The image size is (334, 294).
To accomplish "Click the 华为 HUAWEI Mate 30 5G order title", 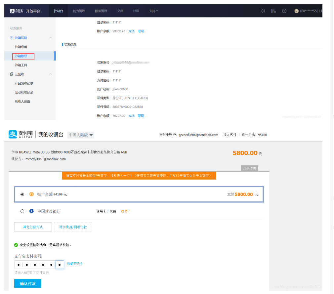I will tap(69, 152).
